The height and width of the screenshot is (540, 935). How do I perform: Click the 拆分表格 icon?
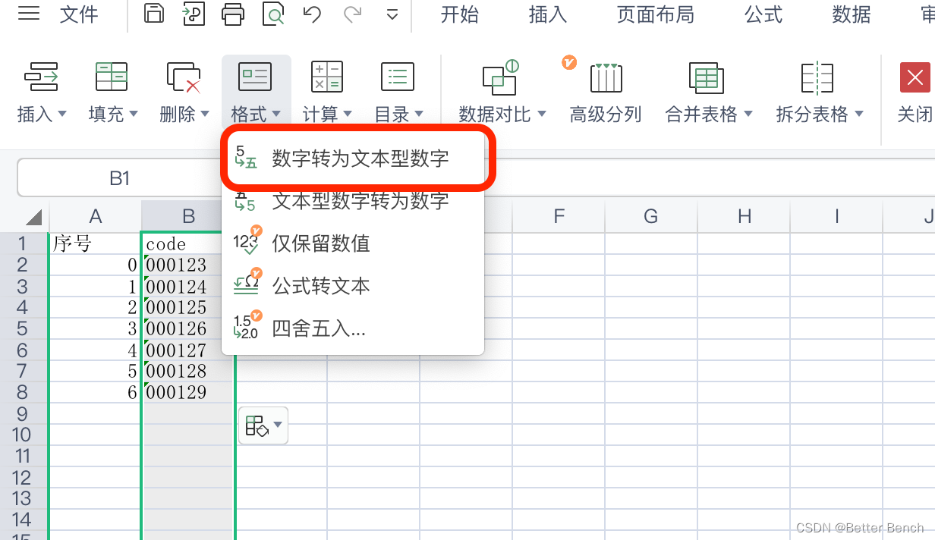click(817, 77)
